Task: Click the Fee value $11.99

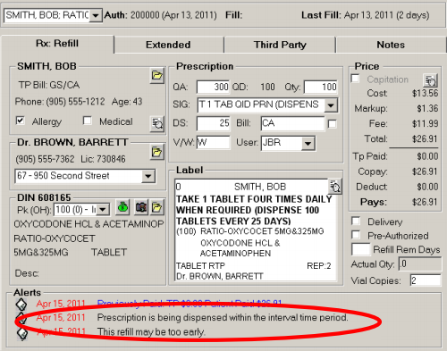Action: click(x=425, y=123)
